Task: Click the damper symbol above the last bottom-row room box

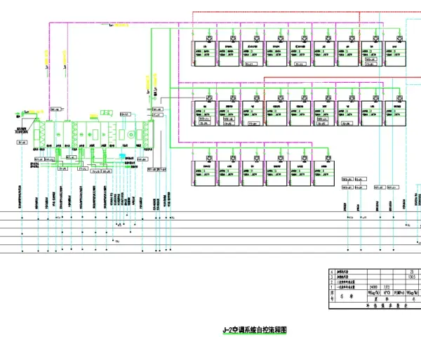Action: [328, 158]
